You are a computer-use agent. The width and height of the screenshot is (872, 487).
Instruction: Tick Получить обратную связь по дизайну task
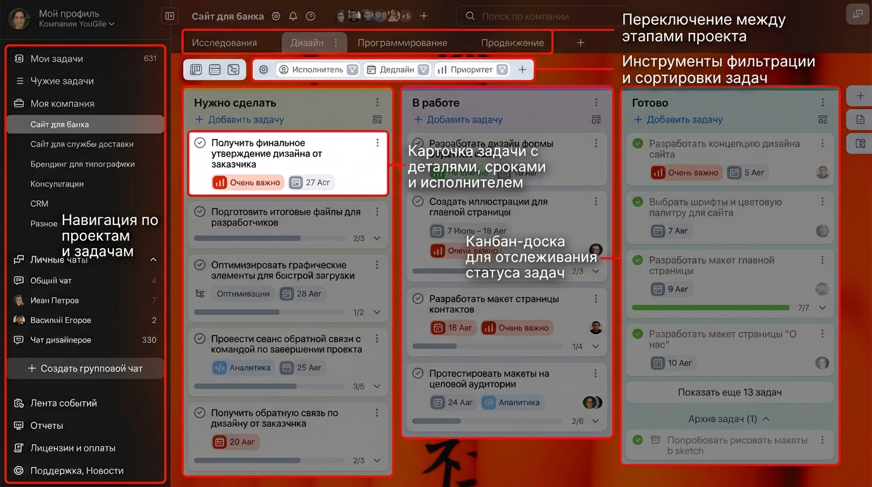(x=200, y=413)
